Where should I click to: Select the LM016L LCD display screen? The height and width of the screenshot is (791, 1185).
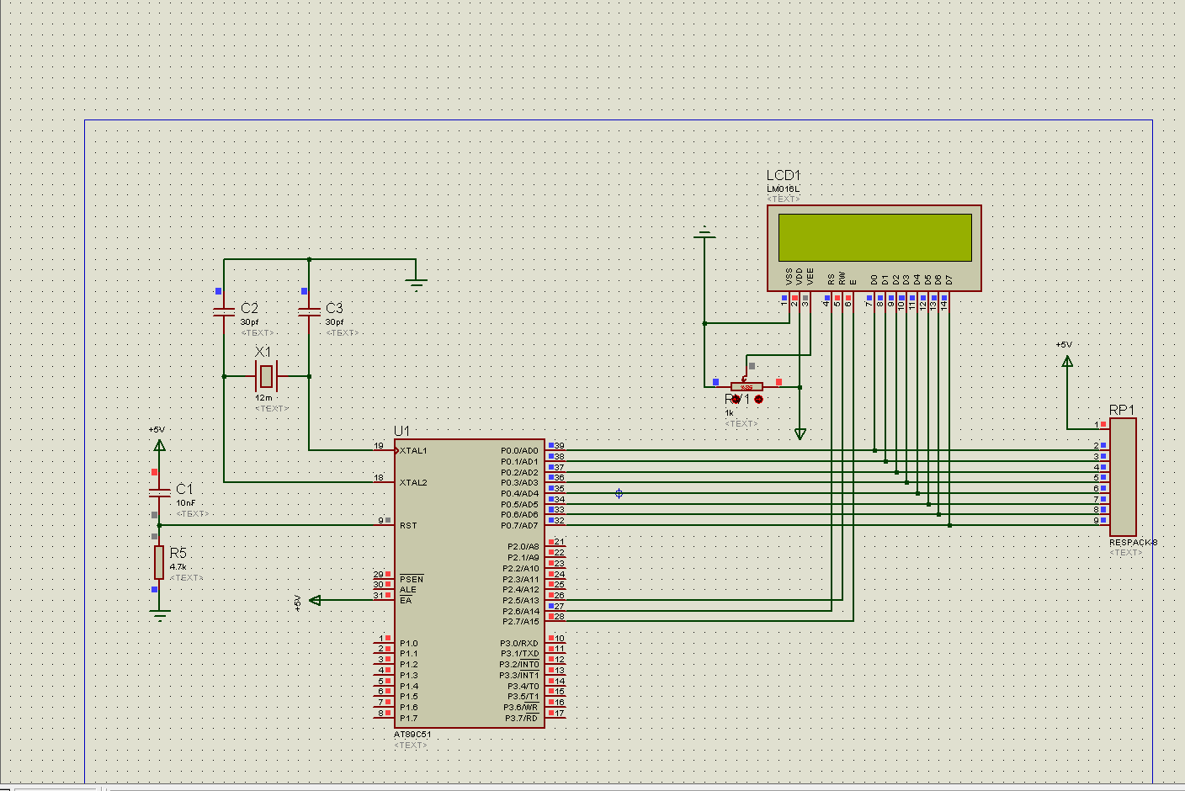click(x=874, y=237)
